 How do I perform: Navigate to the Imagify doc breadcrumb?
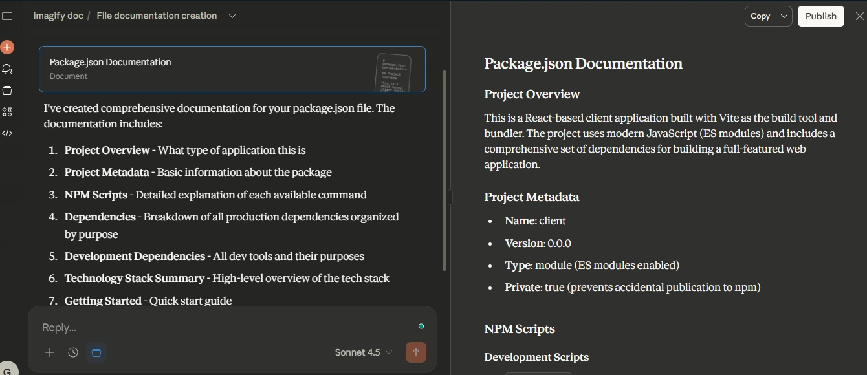[x=58, y=15]
